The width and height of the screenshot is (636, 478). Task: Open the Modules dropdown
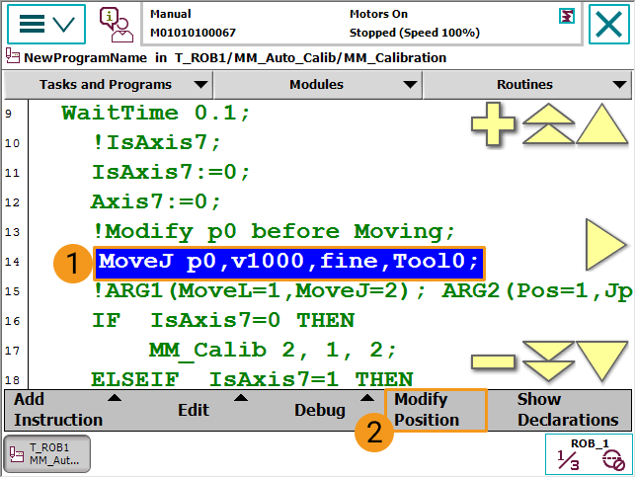(318, 85)
